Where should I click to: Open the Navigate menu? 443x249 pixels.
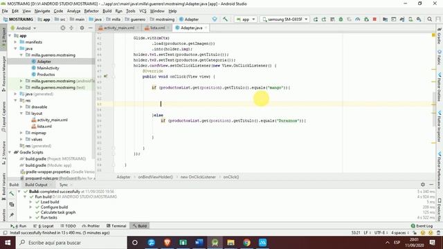click(x=42, y=11)
